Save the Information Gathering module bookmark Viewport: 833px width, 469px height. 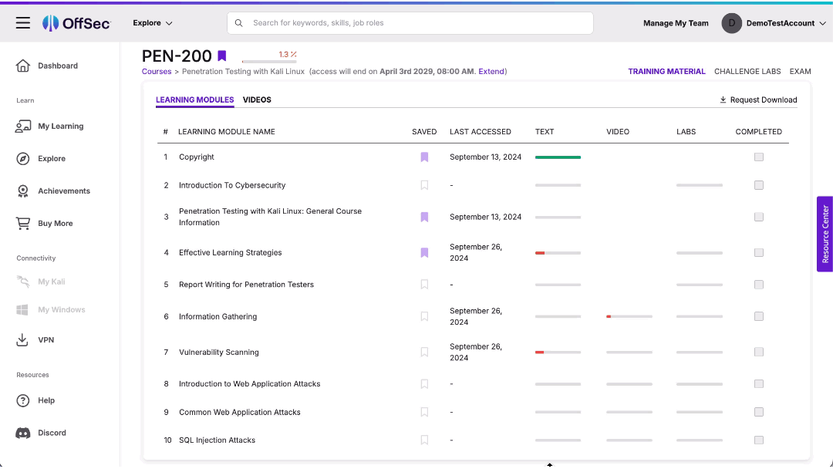coord(424,316)
